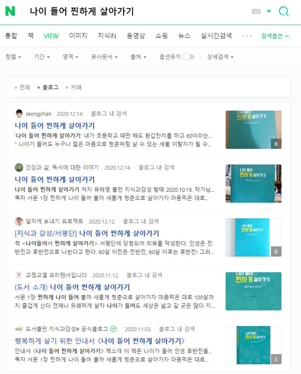Click the green search magnifier icon
This screenshot has height=374, width=301.
pos(284,11)
